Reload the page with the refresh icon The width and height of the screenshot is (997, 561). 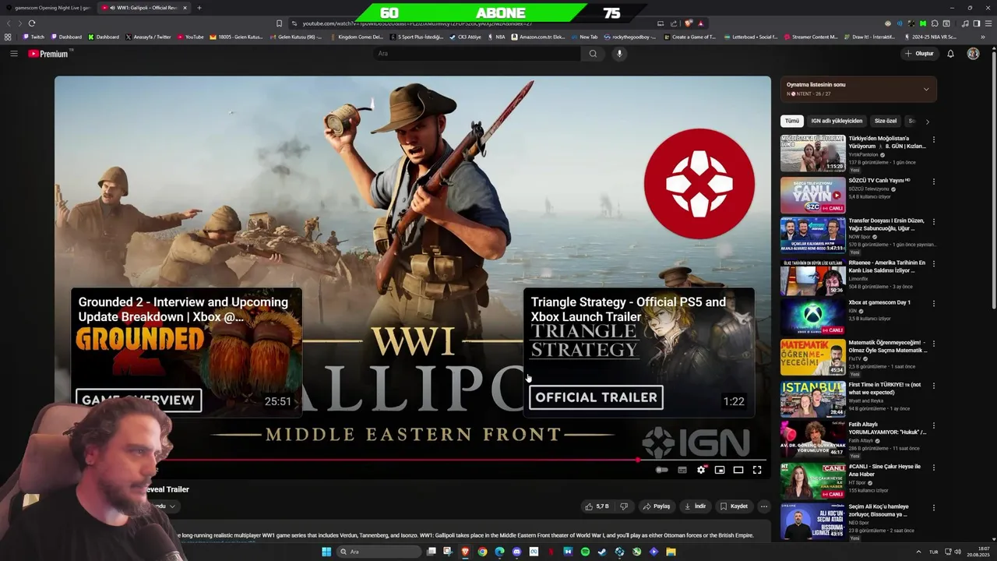coord(32,23)
